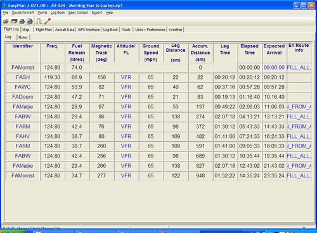Viewport: 317px width, 233px height.
Task: Select the FADoorn identifier cell
Action: pos(23,97)
